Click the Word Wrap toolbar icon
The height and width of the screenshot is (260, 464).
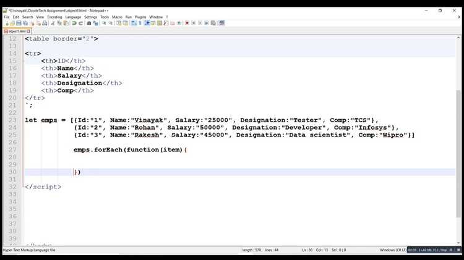tap(134, 23)
